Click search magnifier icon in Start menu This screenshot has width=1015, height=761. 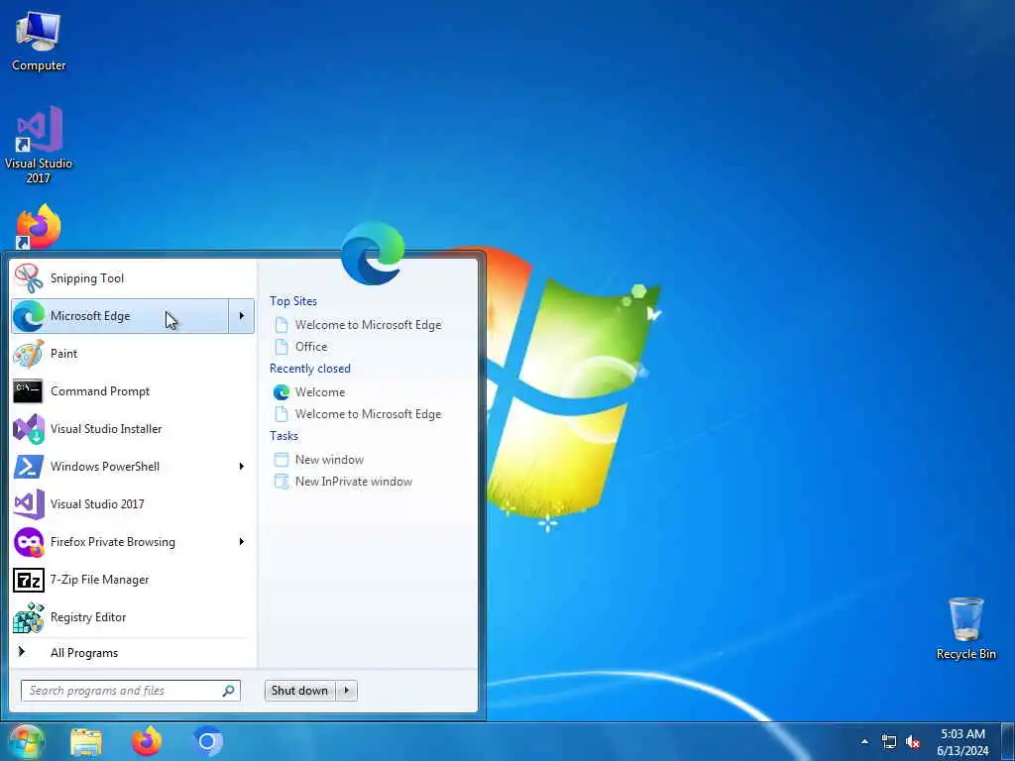pyautogui.click(x=229, y=691)
